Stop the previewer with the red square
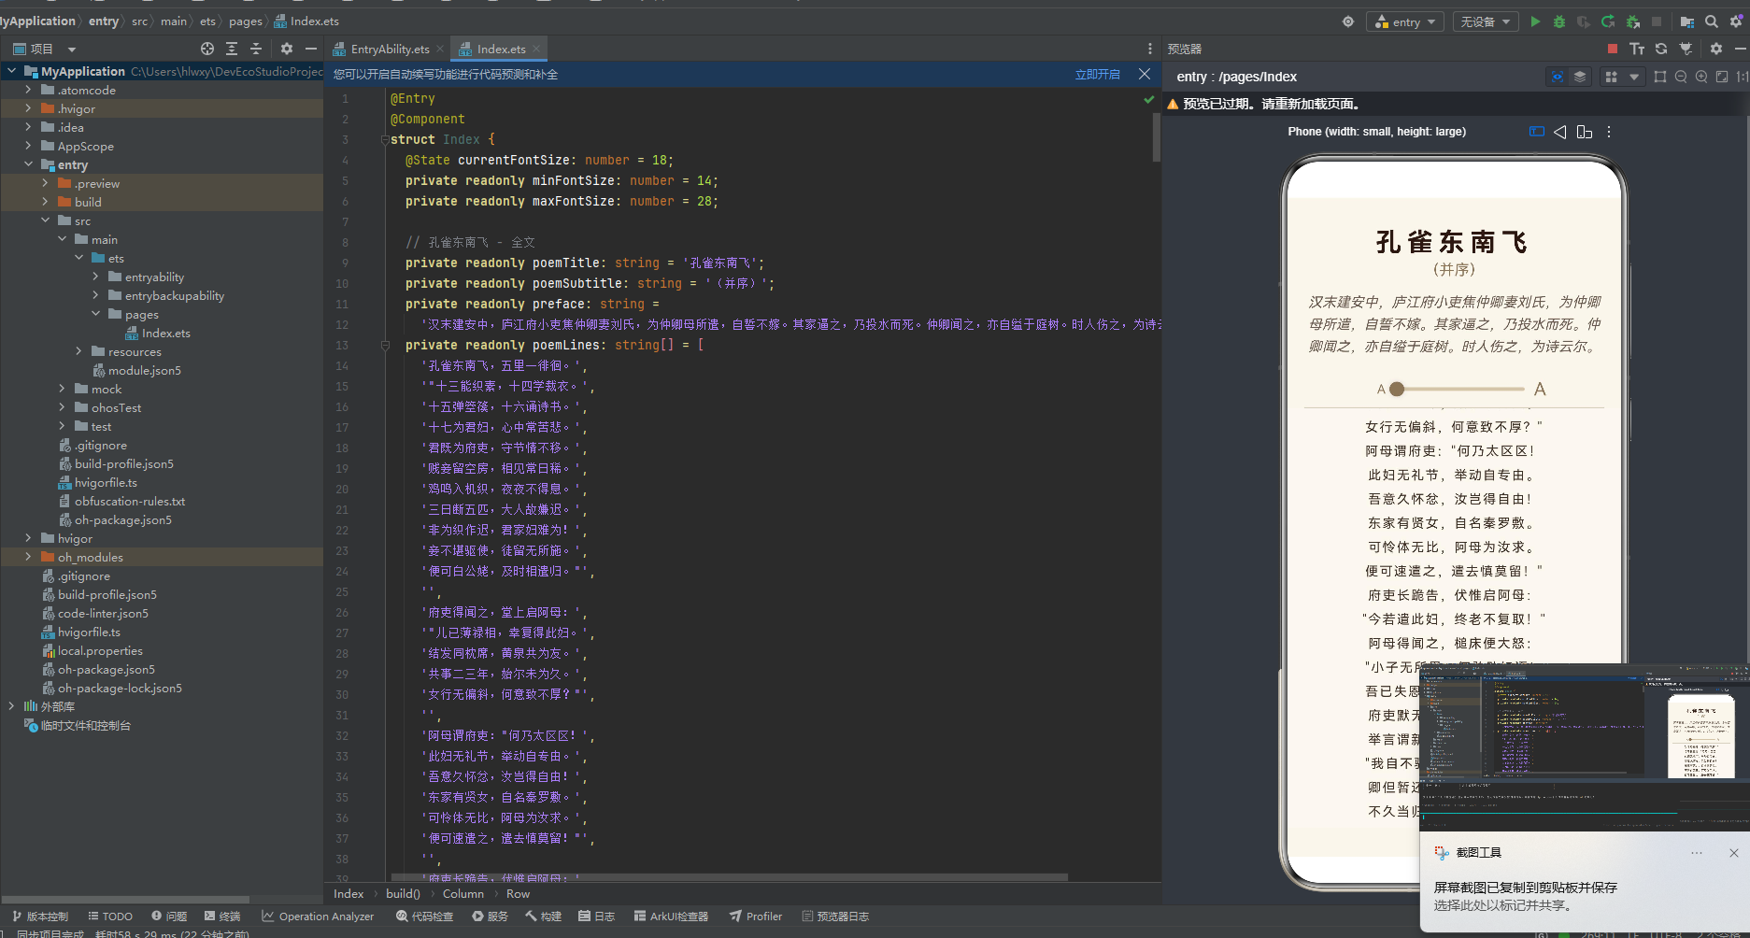 coord(1613,49)
